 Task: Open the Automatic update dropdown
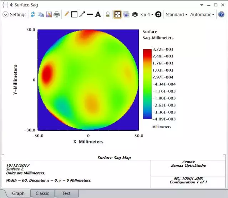click(x=202, y=15)
